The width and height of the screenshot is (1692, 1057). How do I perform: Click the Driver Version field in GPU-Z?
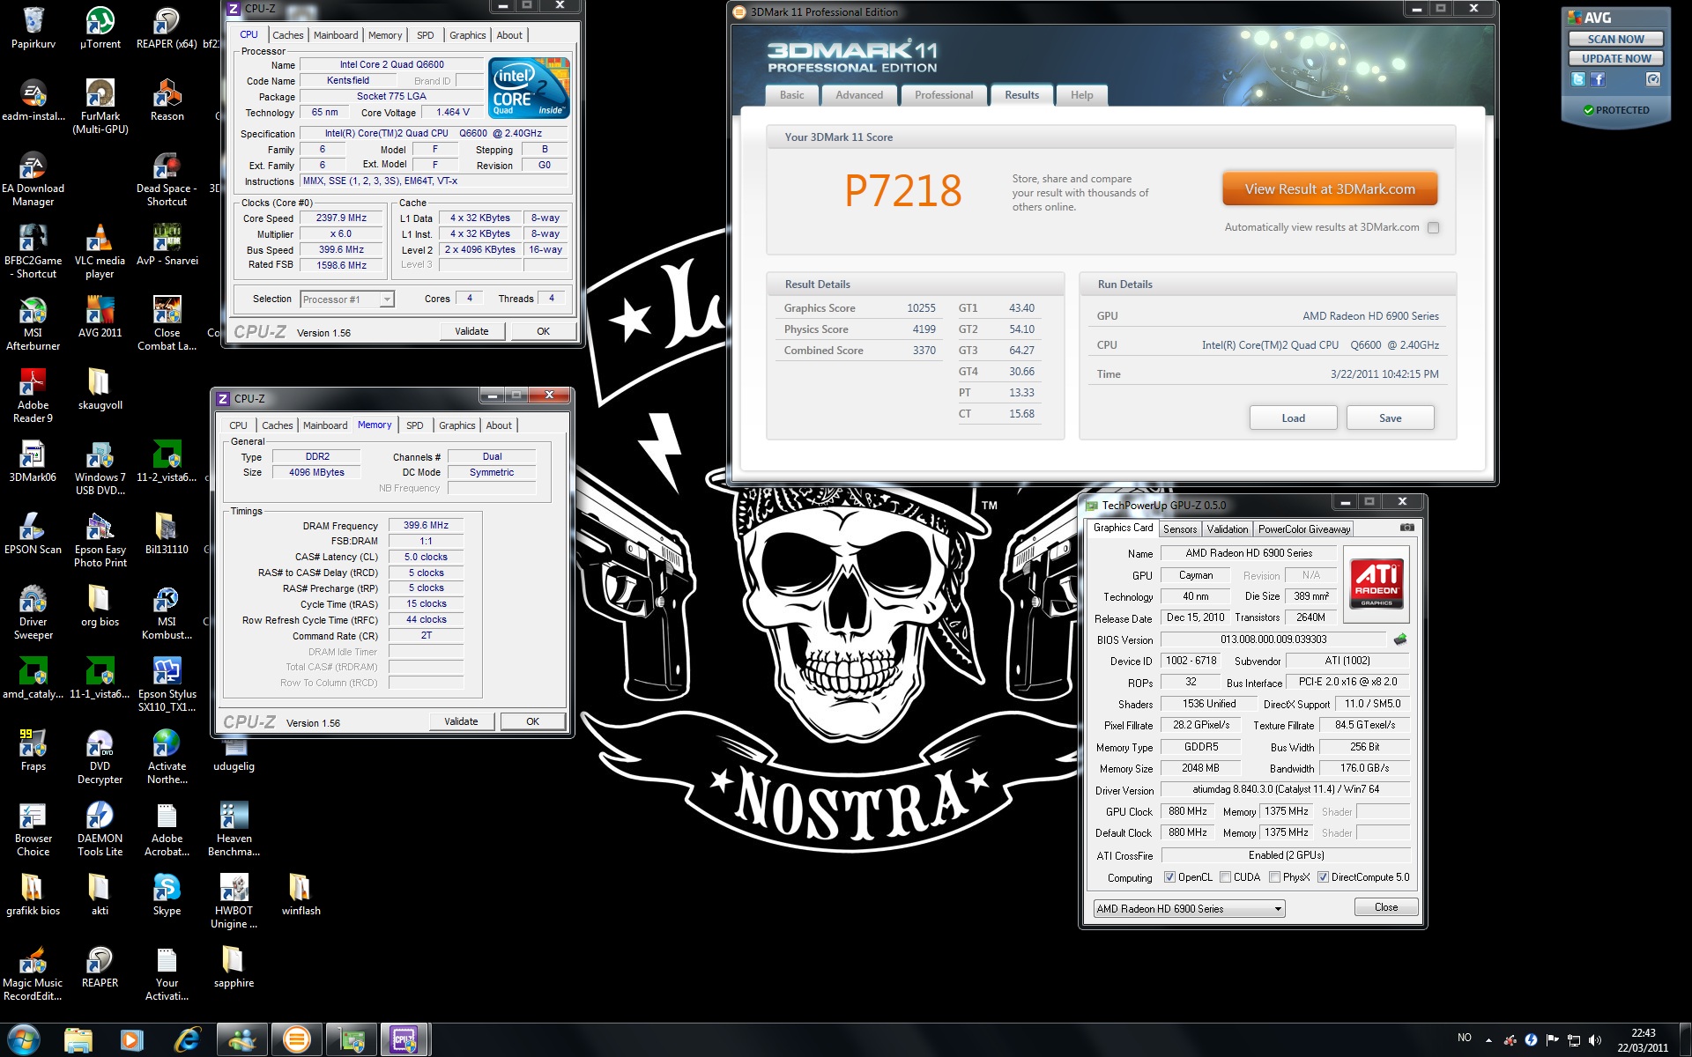click(x=1286, y=789)
